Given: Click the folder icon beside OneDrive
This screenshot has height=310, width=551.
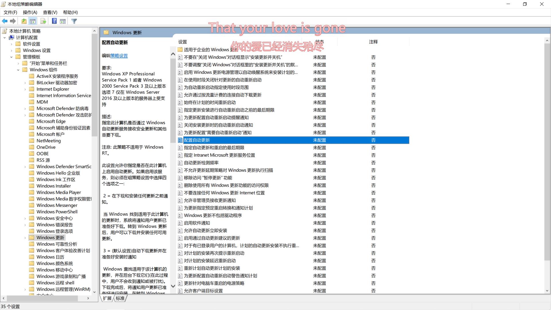Looking at the screenshot, I should click(32, 147).
